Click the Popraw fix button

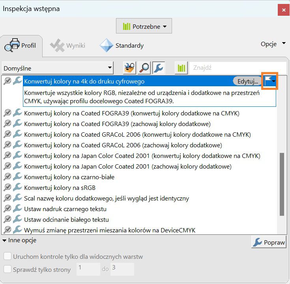coord(269,242)
